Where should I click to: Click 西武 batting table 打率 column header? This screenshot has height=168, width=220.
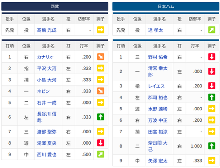(x=84, y=46)
